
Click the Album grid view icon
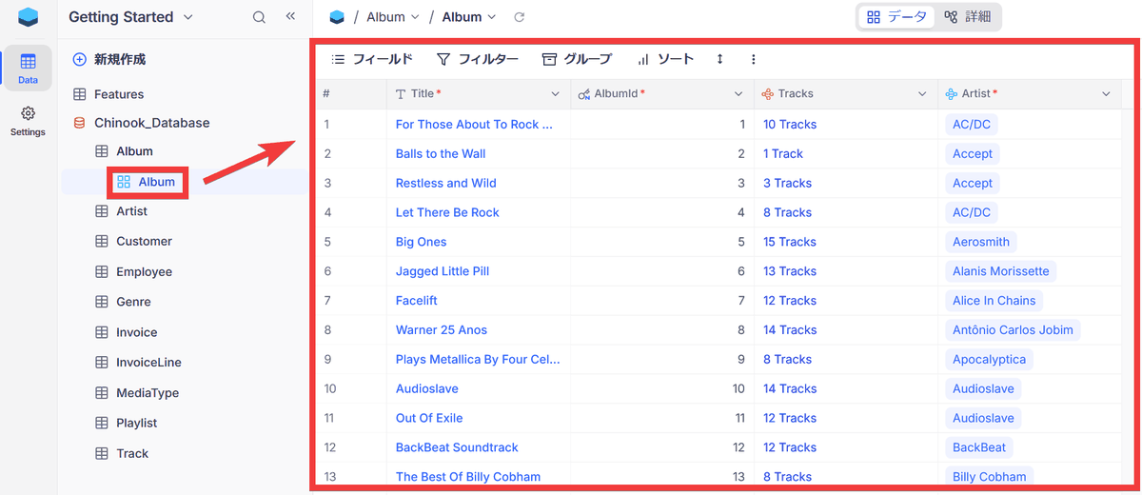tap(124, 182)
